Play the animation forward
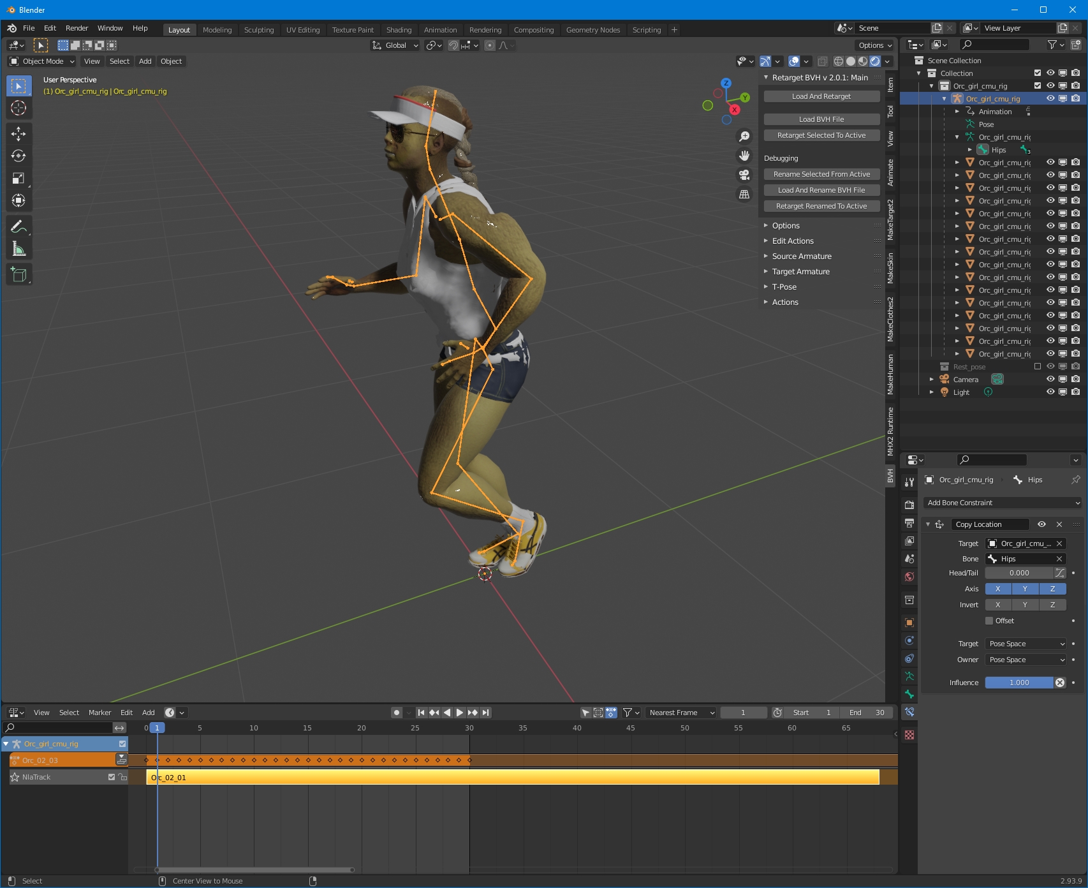 click(x=460, y=713)
